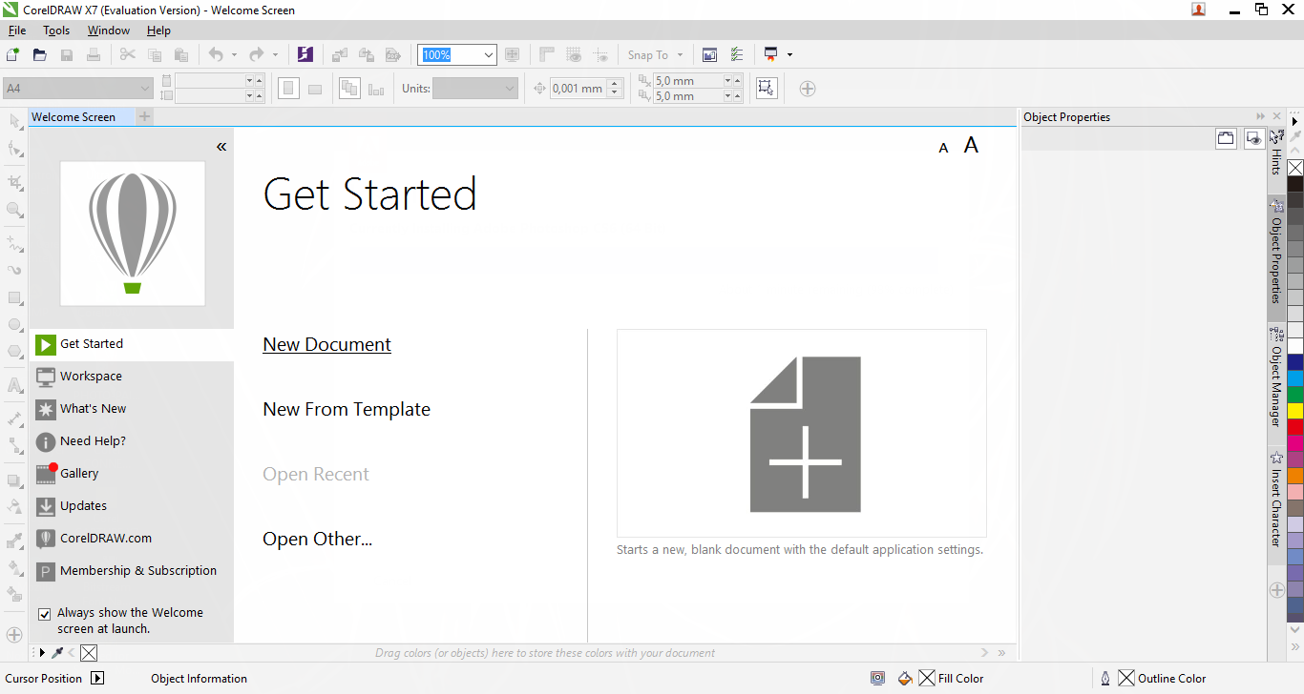Open the Tools menu

[x=56, y=31]
